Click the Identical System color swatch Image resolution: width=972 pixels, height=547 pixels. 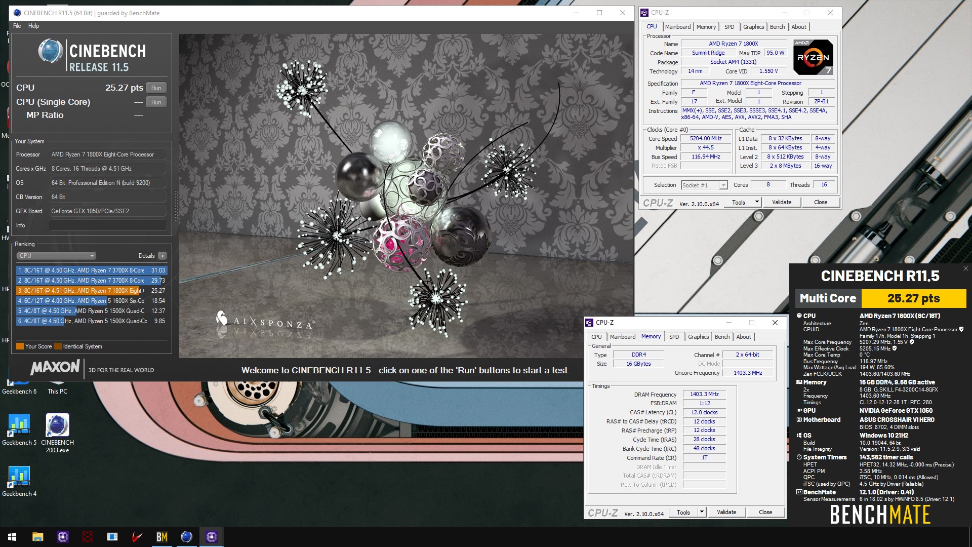tap(58, 346)
